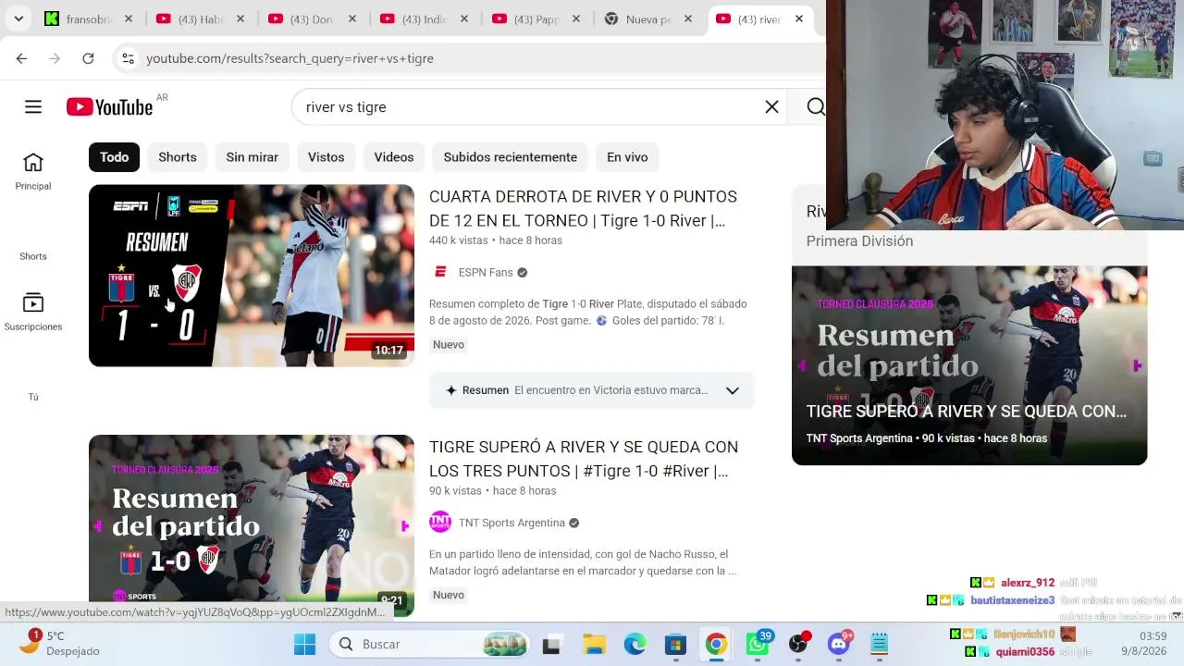
Task: Open Discord from the taskbar
Action: coord(839,644)
